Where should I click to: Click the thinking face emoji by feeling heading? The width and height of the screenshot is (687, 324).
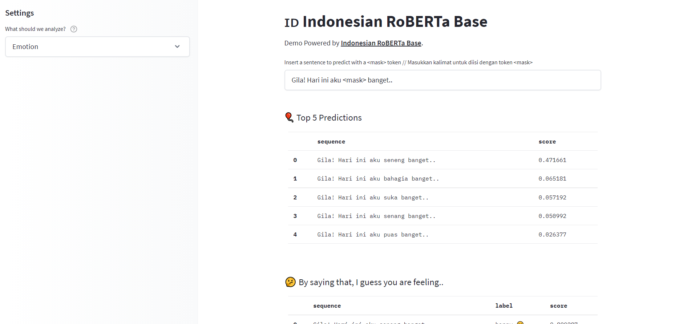click(290, 282)
